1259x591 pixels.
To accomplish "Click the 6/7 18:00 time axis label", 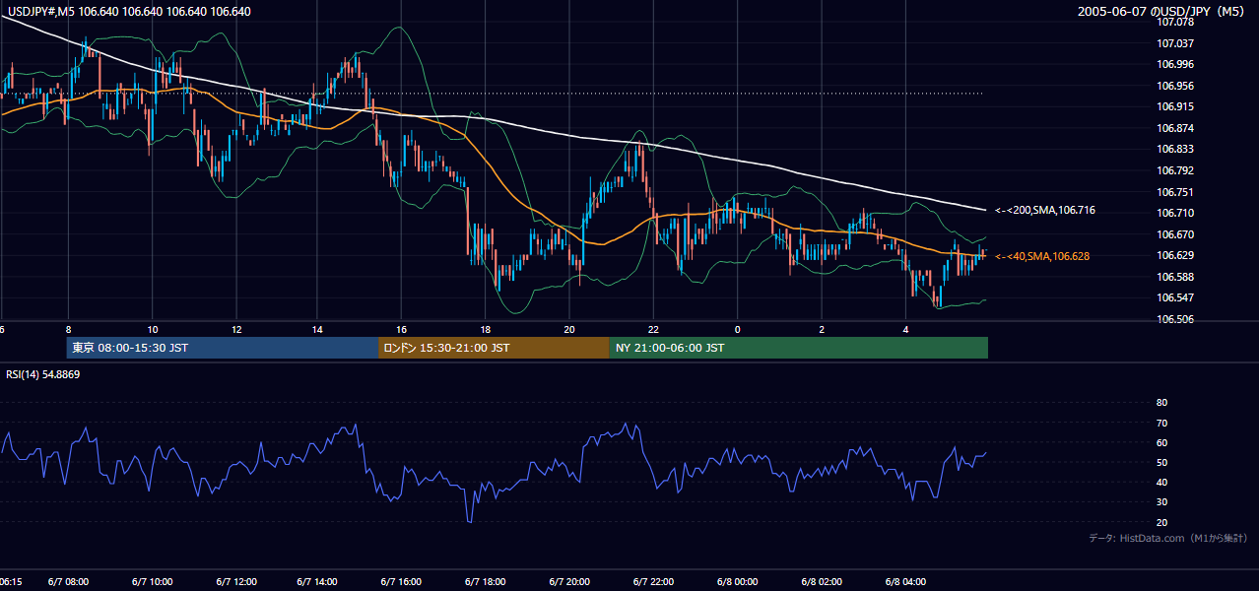I will pos(486,581).
